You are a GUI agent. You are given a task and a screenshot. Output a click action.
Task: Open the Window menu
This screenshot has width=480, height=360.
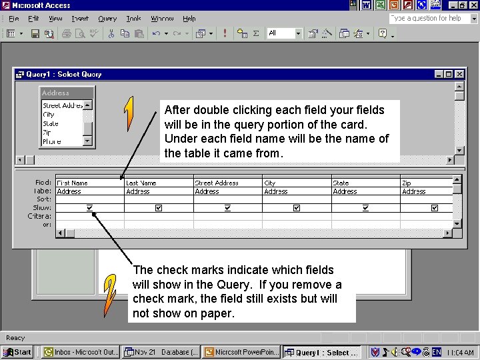click(162, 19)
